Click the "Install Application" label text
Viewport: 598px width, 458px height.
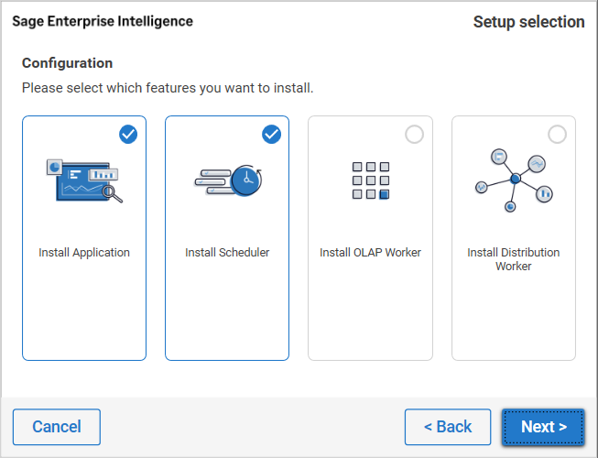point(84,253)
